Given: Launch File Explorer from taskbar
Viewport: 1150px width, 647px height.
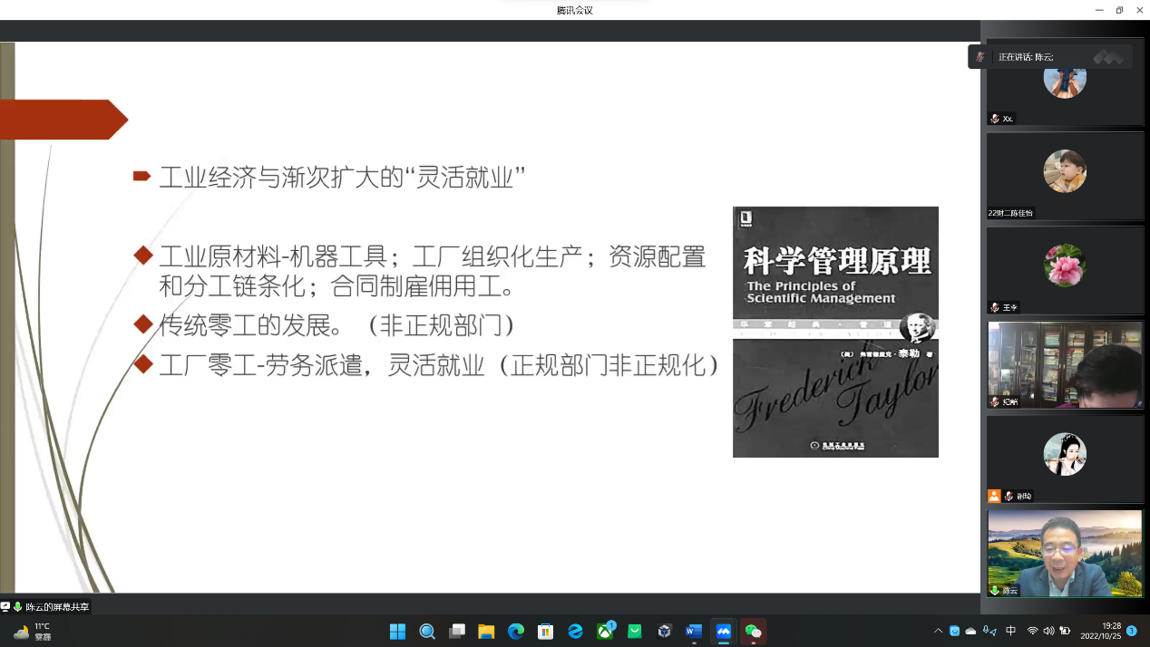Looking at the screenshot, I should tap(486, 632).
